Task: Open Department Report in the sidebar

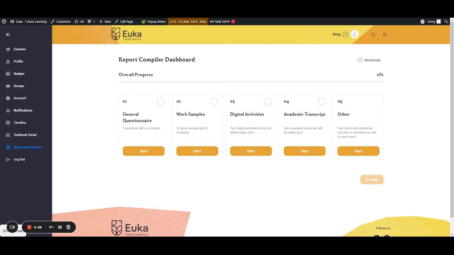Action: coord(28,147)
